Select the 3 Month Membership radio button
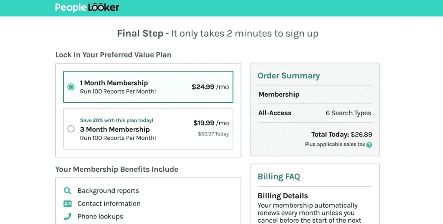This screenshot has height=224, width=443. click(x=71, y=129)
